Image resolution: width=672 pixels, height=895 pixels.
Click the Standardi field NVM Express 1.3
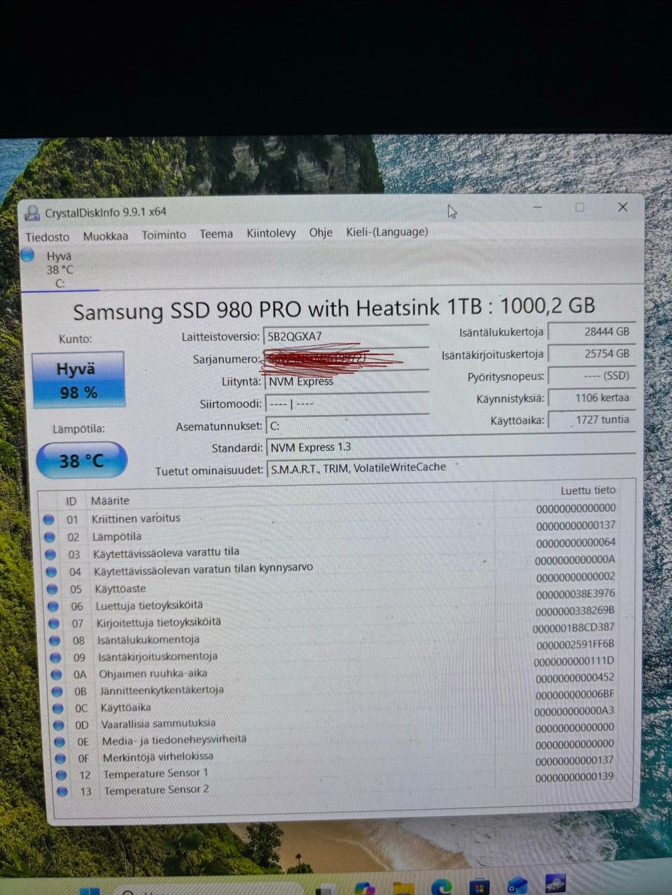tap(450, 446)
